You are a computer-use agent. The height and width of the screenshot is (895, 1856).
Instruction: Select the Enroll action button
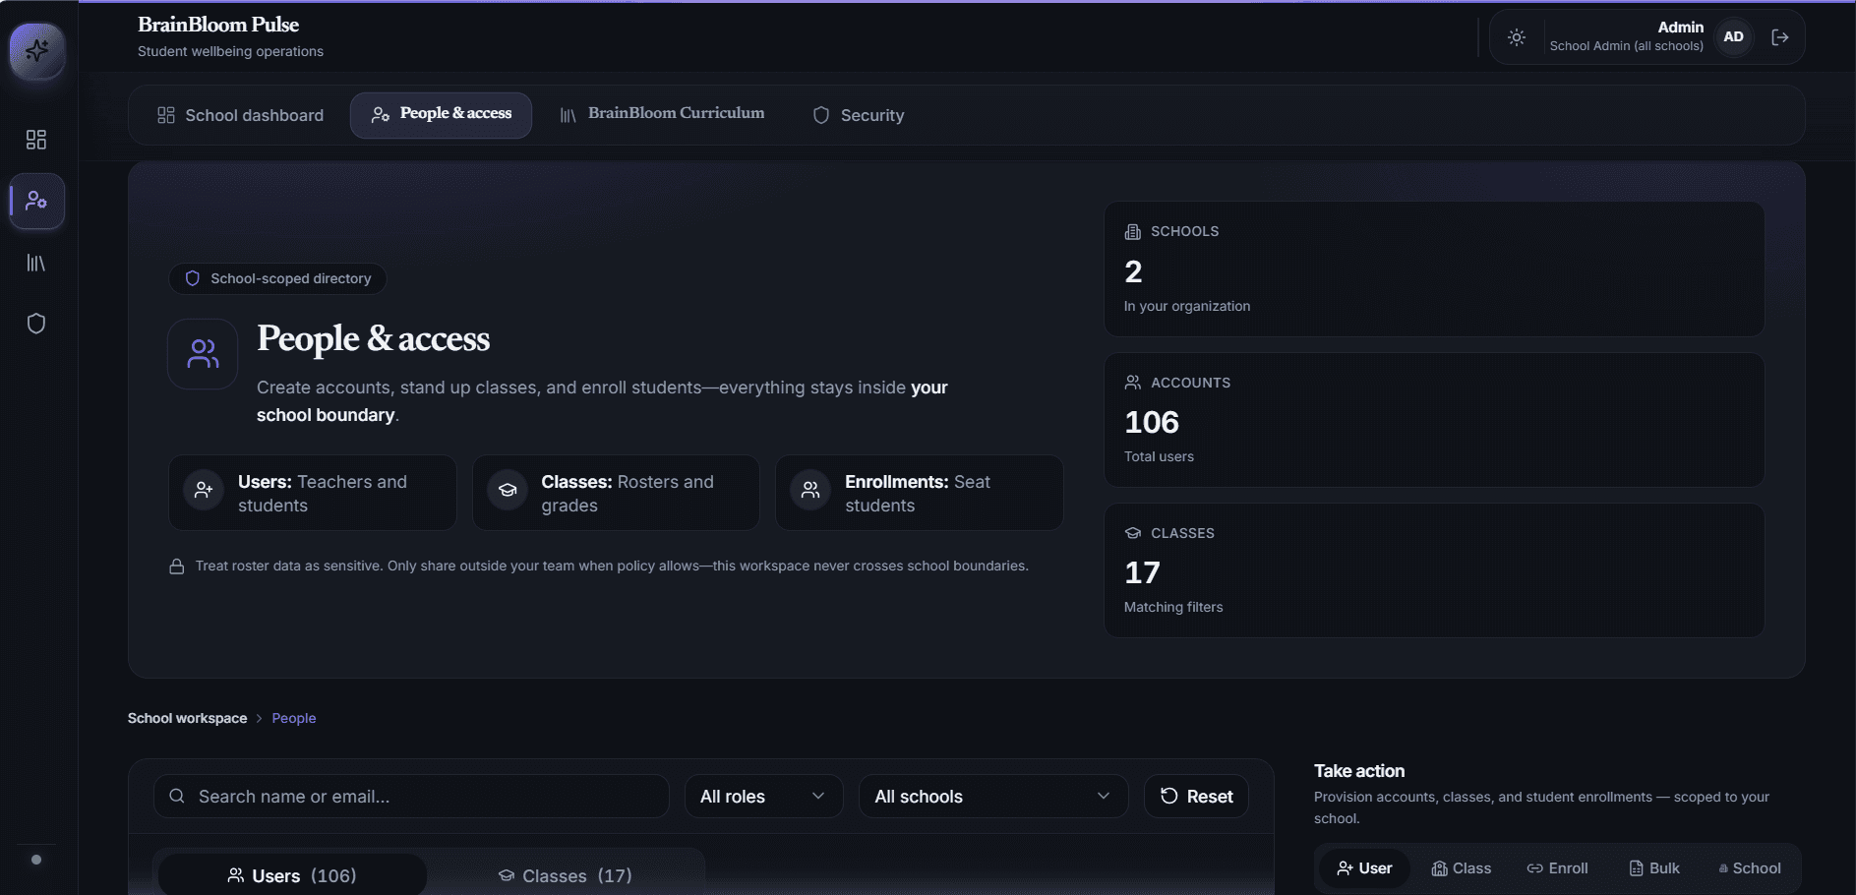coord(1557,868)
